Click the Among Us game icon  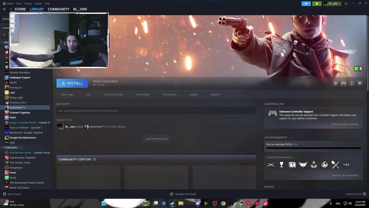coord(7,88)
